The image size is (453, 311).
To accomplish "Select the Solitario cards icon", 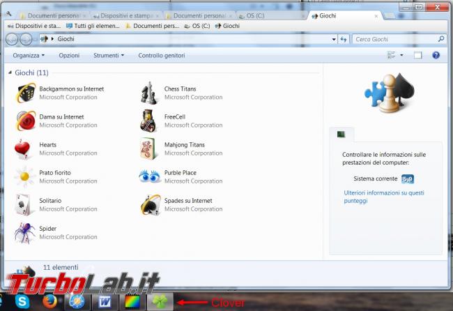I will pyautogui.click(x=24, y=204).
